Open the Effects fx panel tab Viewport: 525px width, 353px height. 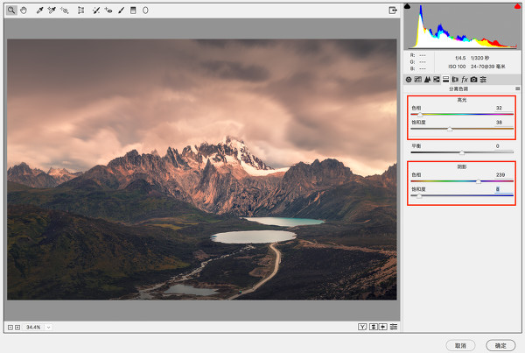465,80
